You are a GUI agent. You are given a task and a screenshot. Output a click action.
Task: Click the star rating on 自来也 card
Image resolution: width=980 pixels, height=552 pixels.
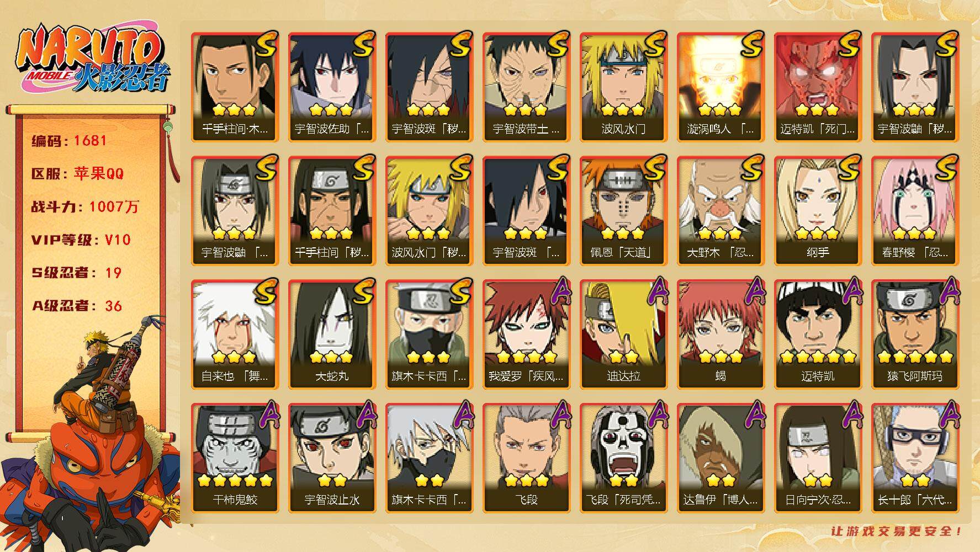coord(235,357)
